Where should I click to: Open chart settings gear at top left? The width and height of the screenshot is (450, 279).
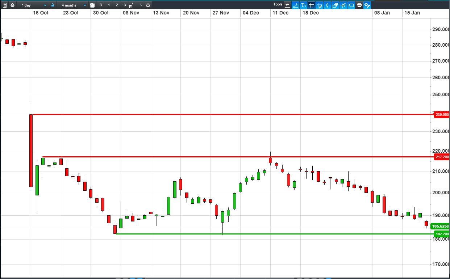pyautogui.click(x=13, y=5)
